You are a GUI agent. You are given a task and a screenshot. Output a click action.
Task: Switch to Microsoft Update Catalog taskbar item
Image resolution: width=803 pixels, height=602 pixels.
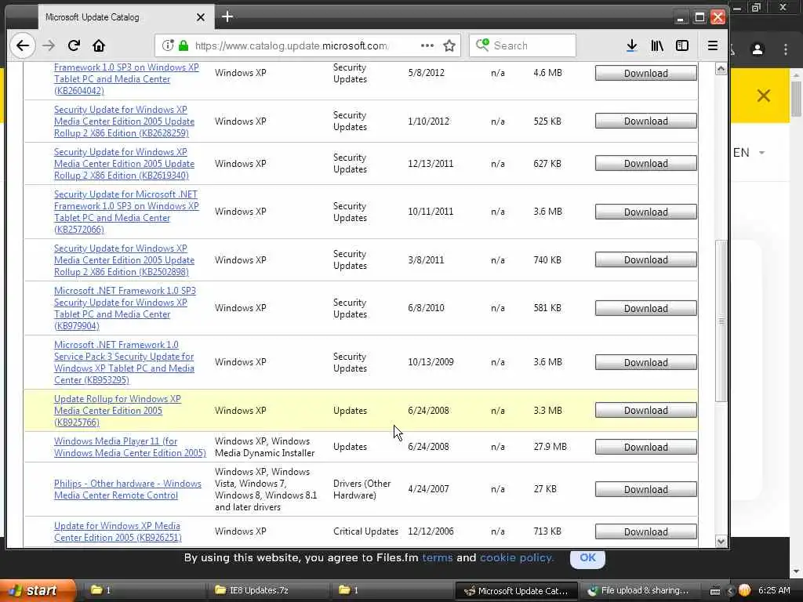click(x=516, y=590)
